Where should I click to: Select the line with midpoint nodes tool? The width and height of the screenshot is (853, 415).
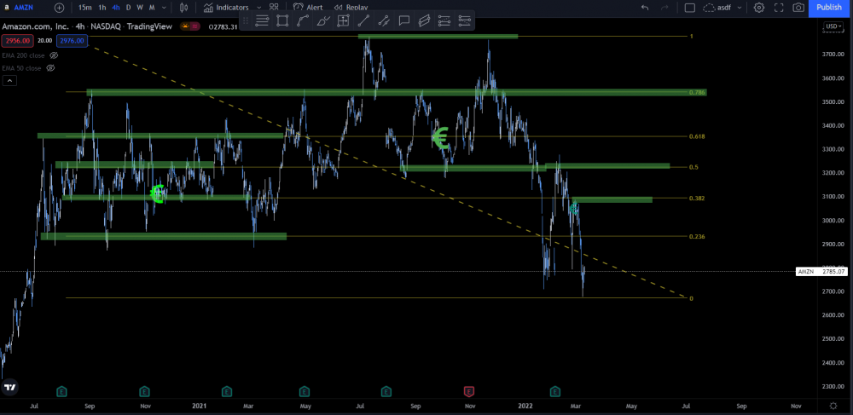tap(384, 20)
